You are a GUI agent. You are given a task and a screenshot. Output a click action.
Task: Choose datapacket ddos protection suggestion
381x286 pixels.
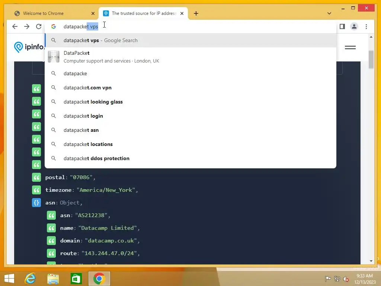pos(191,158)
